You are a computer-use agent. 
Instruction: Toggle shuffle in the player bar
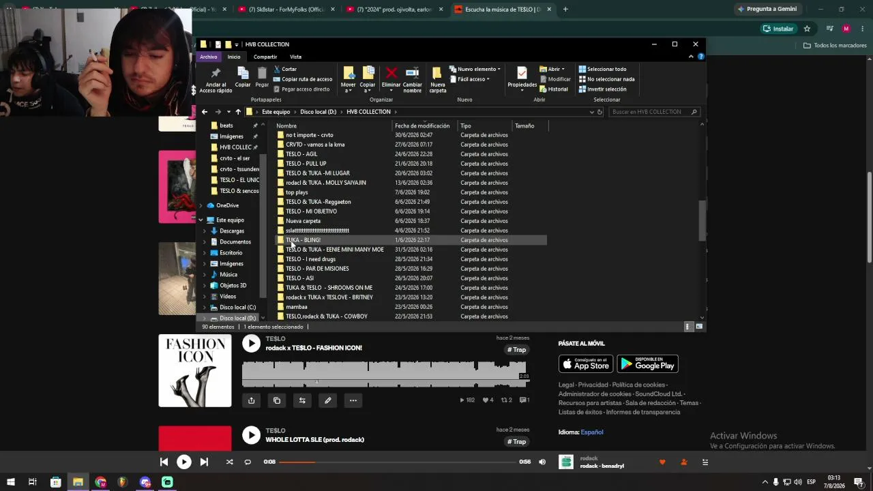[229, 462]
